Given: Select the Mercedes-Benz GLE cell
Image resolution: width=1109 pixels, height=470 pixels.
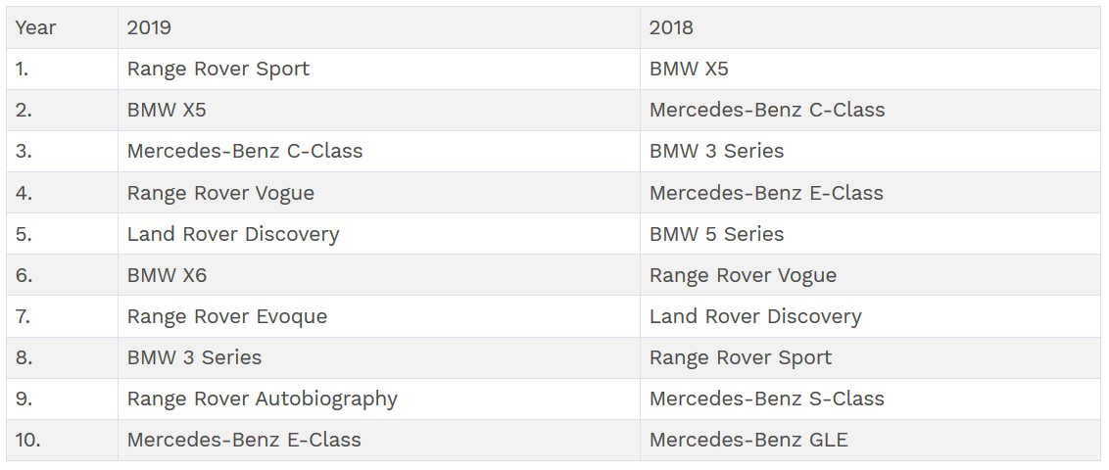Looking at the screenshot, I should (x=748, y=440).
